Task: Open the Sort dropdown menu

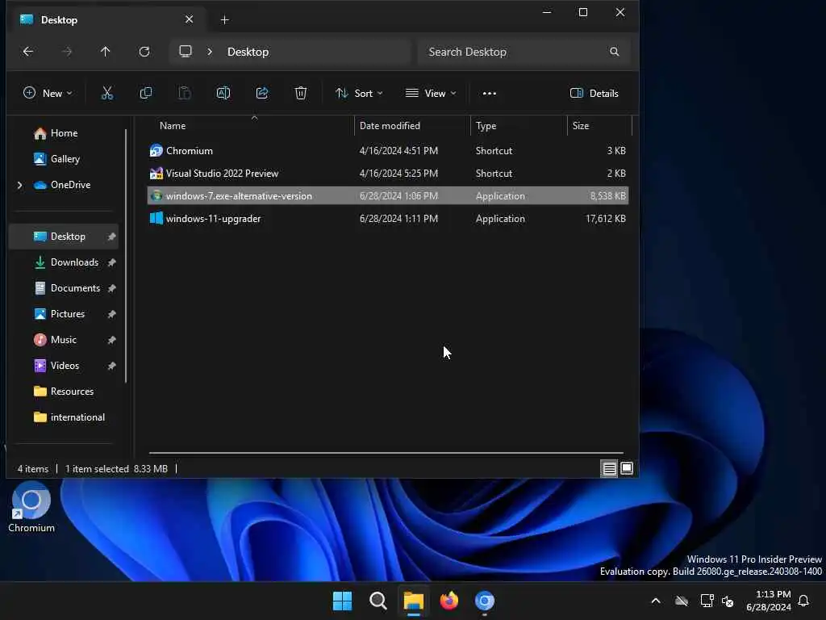Action: click(359, 94)
